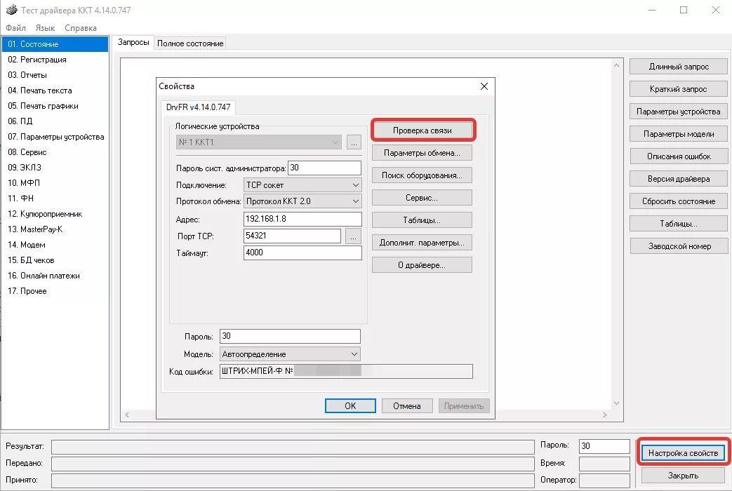Switch to the Полное состояние tab
This screenshot has height=491, width=732.
coord(190,43)
